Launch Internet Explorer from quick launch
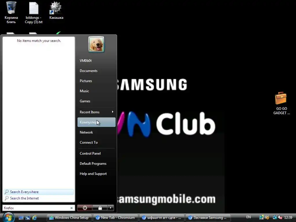This screenshot has width=296, height=222. 34,218
